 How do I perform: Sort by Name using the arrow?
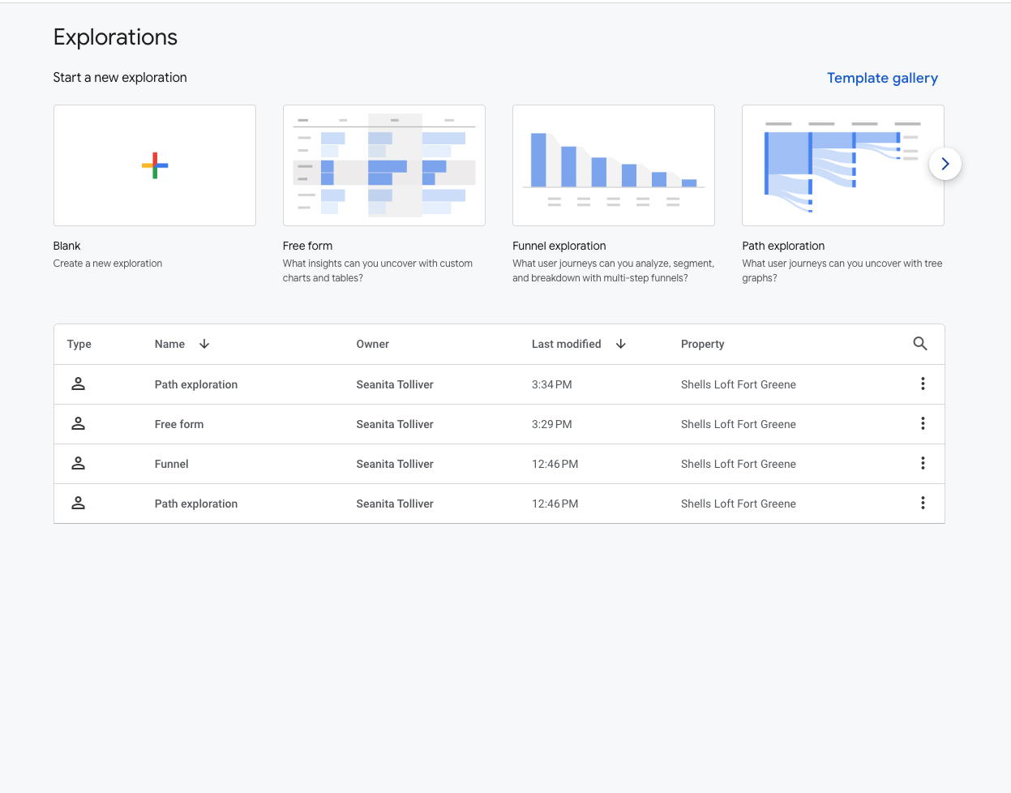coord(204,344)
